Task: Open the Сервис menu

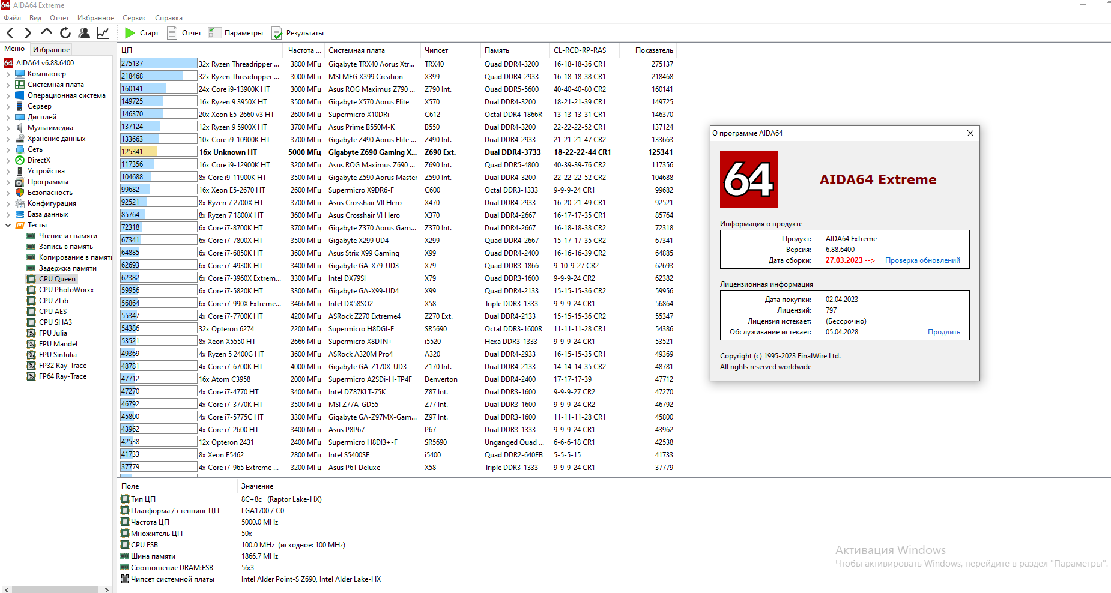Action: click(135, 18)
